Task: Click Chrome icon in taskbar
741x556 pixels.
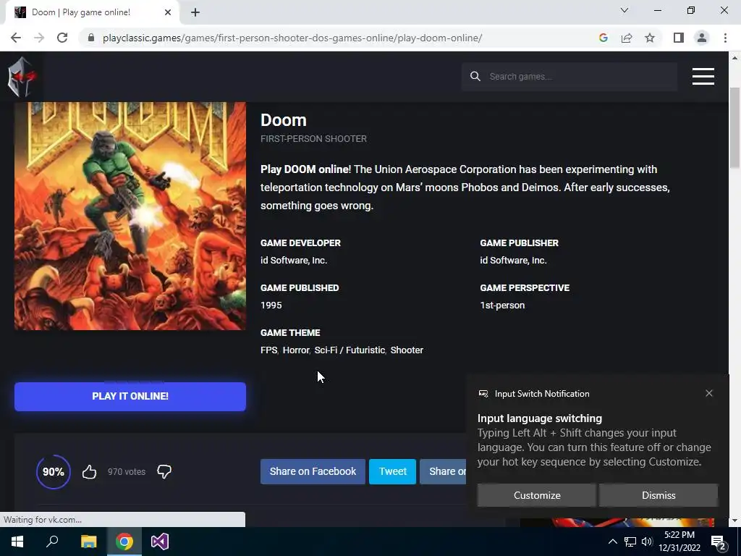Action: [x=124, y=542]
